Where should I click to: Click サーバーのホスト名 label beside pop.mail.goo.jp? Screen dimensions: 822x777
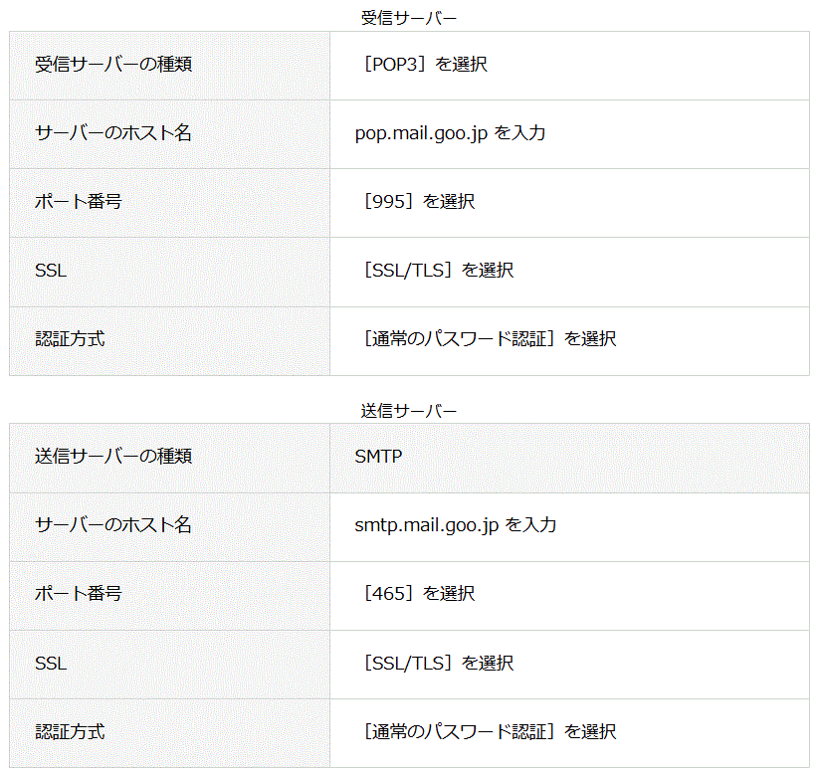(113, 133)
